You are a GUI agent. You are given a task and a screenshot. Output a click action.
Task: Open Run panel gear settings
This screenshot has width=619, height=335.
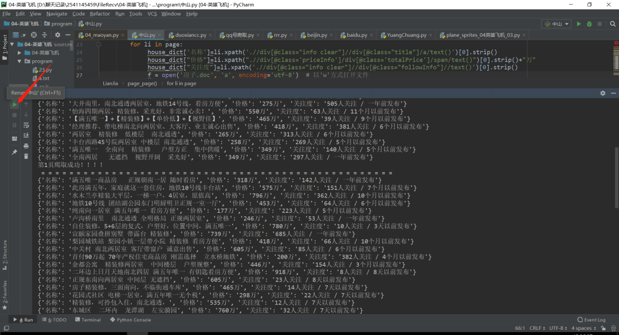coord(603,94)
